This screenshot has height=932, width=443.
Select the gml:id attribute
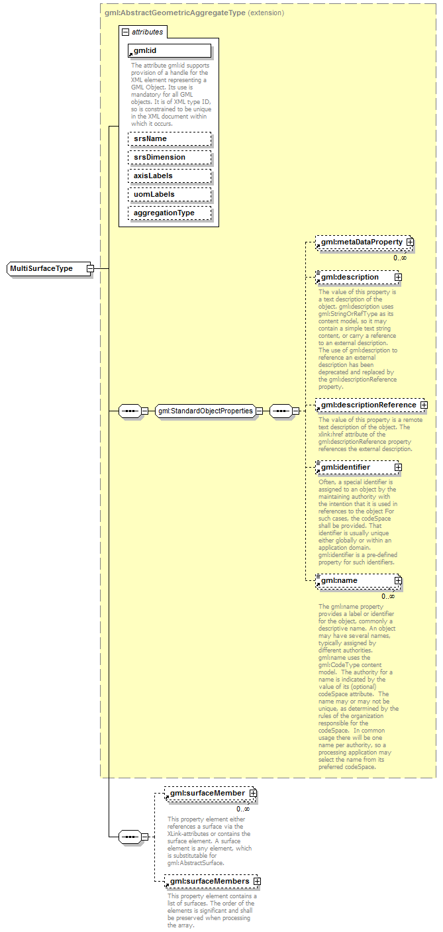(169, 51)
